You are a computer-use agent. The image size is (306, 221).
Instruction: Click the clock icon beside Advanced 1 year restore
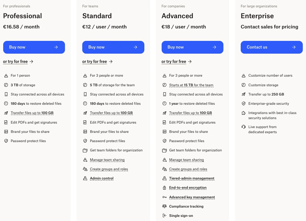(x=164, y=103)
